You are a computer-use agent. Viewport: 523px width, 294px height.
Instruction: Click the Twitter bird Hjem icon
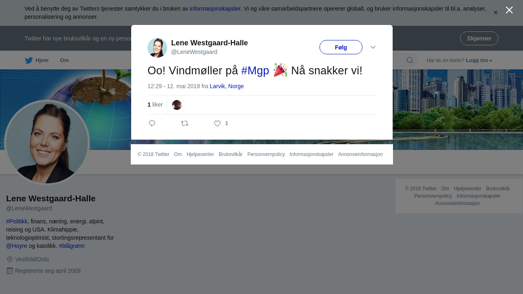[29, 60]
